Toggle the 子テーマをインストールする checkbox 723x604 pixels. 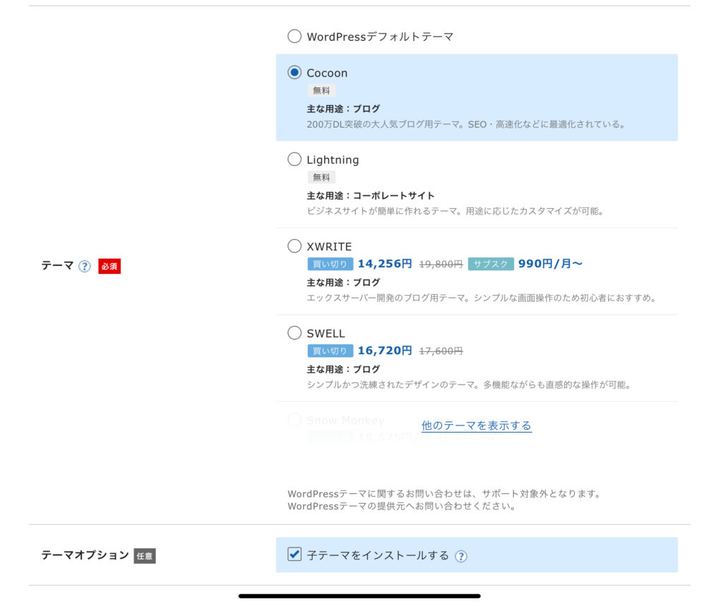pyautogui.click(x=294, y=554)
